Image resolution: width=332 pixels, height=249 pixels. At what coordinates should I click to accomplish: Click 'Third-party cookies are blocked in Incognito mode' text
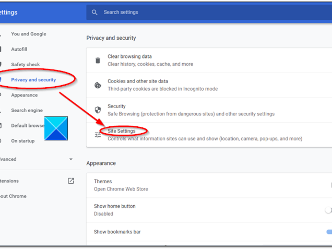click(x=163, y=89)
